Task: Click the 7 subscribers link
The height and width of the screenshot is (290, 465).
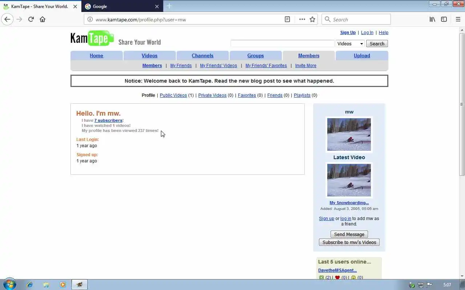Action: pos(108,120)
